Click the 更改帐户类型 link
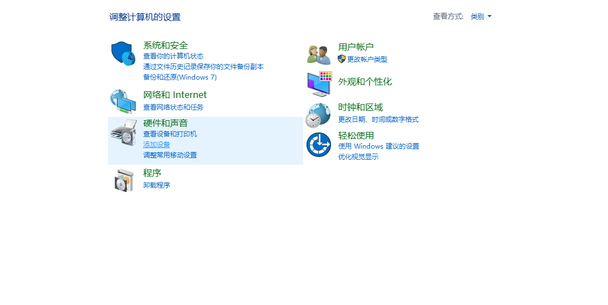Screen dimensions: 608x305 click(x=367, y=59)
